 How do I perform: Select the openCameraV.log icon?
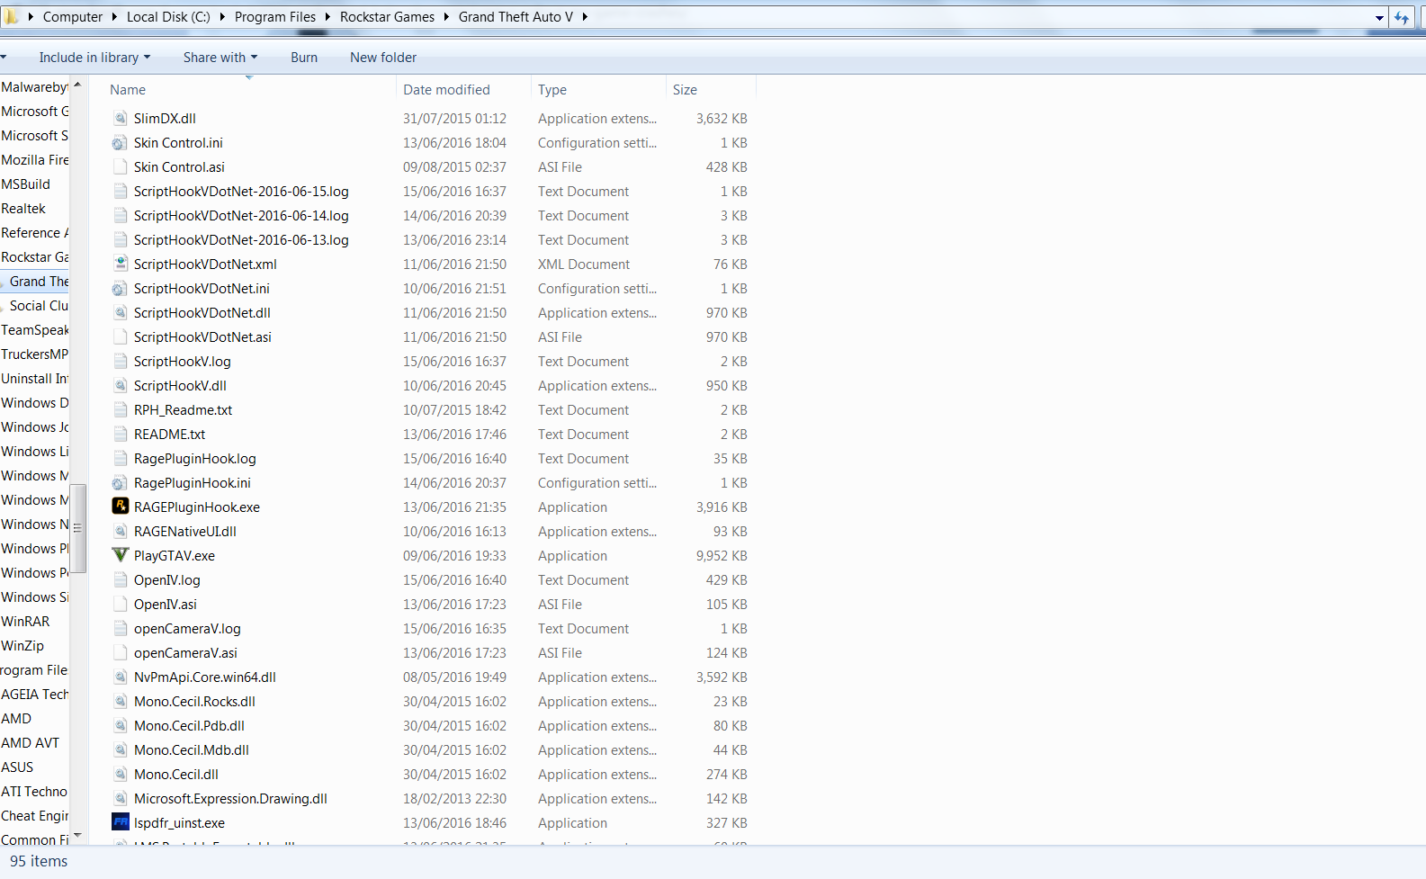(x=120, y=628)
